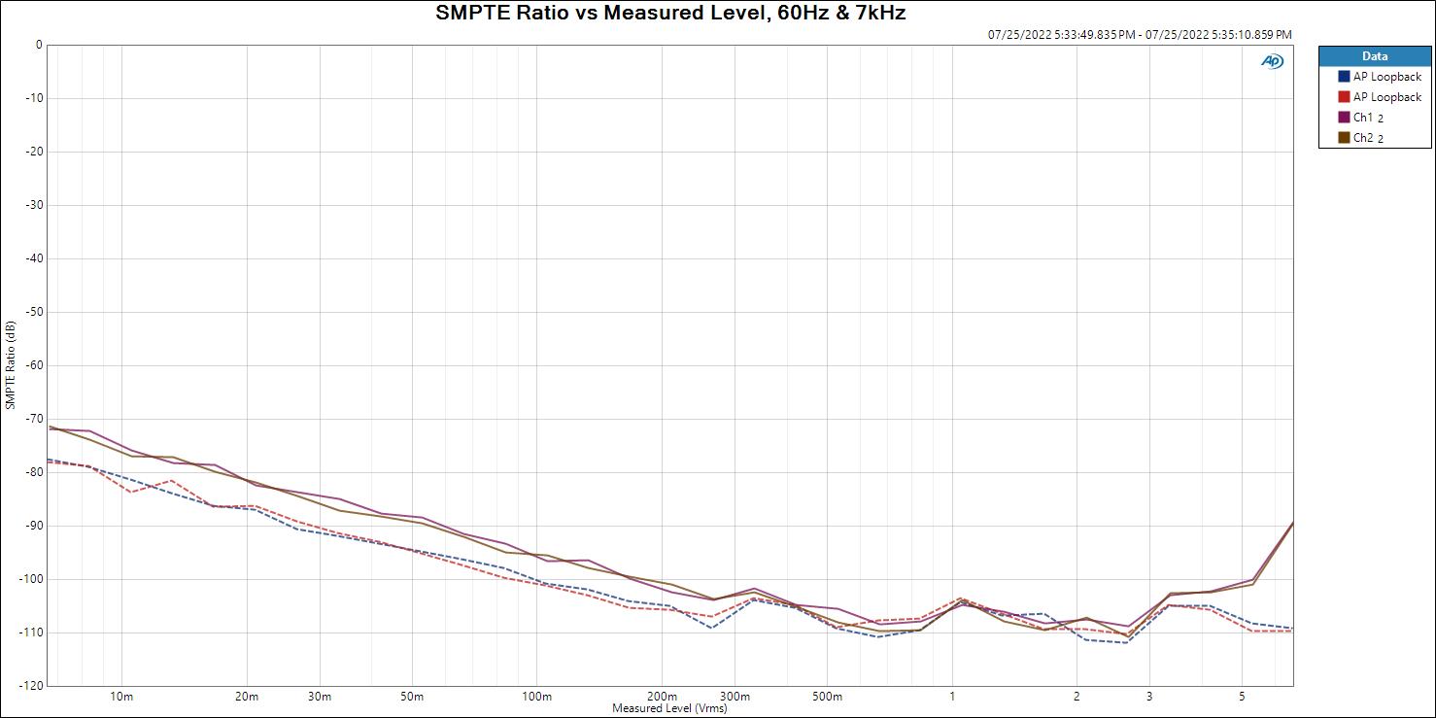Click the 200m X-axis tick label
Image resolution: width=1436 pixels, height=718 pixels.
click(x=662, y=697)
